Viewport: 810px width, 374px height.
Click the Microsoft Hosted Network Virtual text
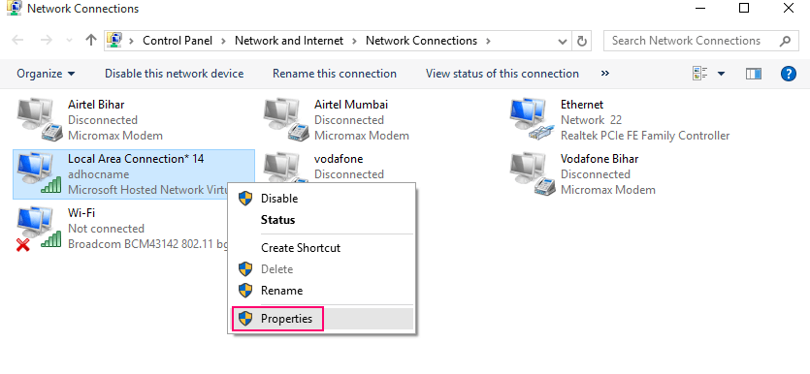[x=147, y=190]
